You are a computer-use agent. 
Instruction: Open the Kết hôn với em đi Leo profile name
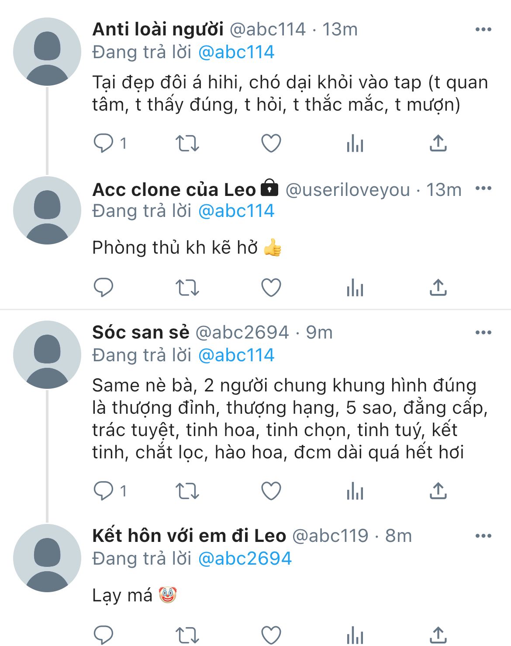click(x=189, y=536)
